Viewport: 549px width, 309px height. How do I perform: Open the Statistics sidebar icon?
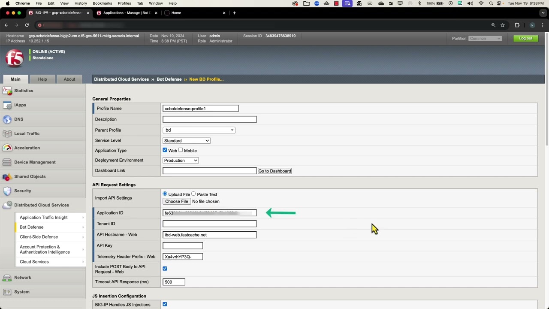click(x=7, y=91)
